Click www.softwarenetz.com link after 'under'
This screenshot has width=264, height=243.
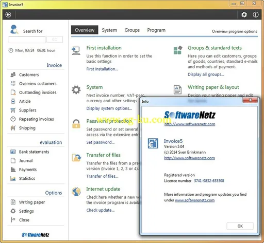[x=195, y=200]
